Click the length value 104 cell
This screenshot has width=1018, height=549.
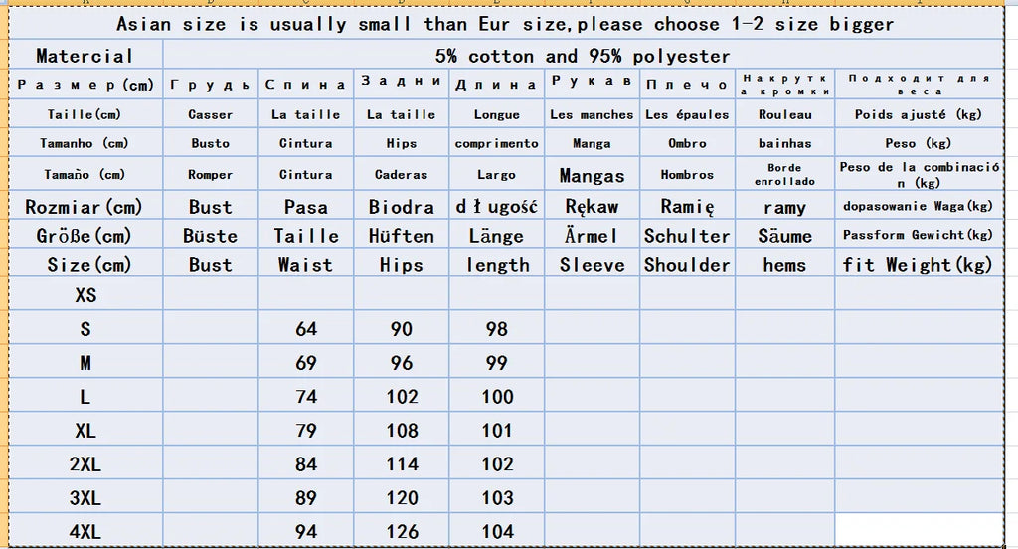click(x=497, y=532)
